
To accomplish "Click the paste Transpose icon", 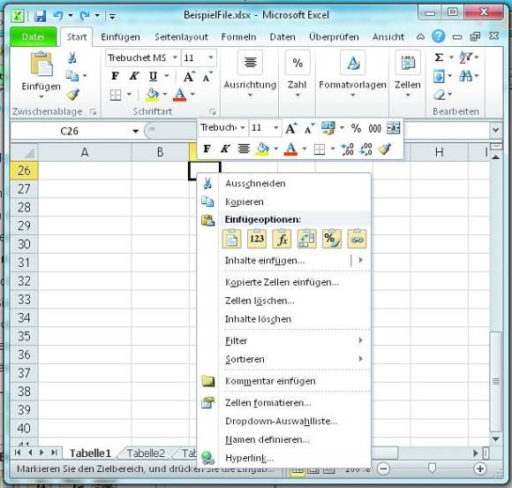I will tap(306, 239).
